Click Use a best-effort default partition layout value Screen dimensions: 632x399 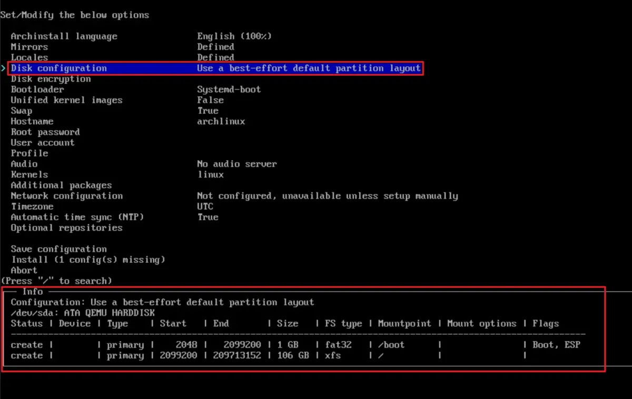[309, 68]
